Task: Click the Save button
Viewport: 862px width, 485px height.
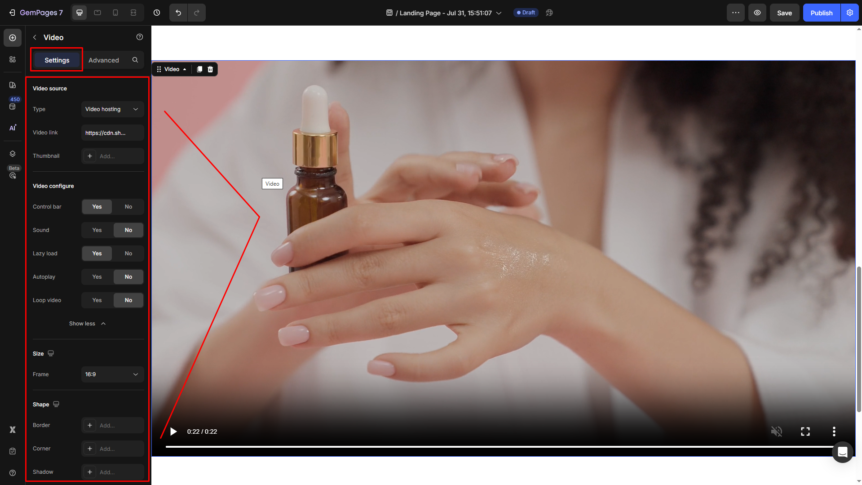Action: pyautogui.click(x=784, y=13)
